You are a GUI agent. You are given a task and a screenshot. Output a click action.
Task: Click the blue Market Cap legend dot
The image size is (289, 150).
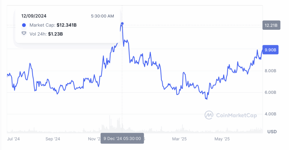coord(24,25)
